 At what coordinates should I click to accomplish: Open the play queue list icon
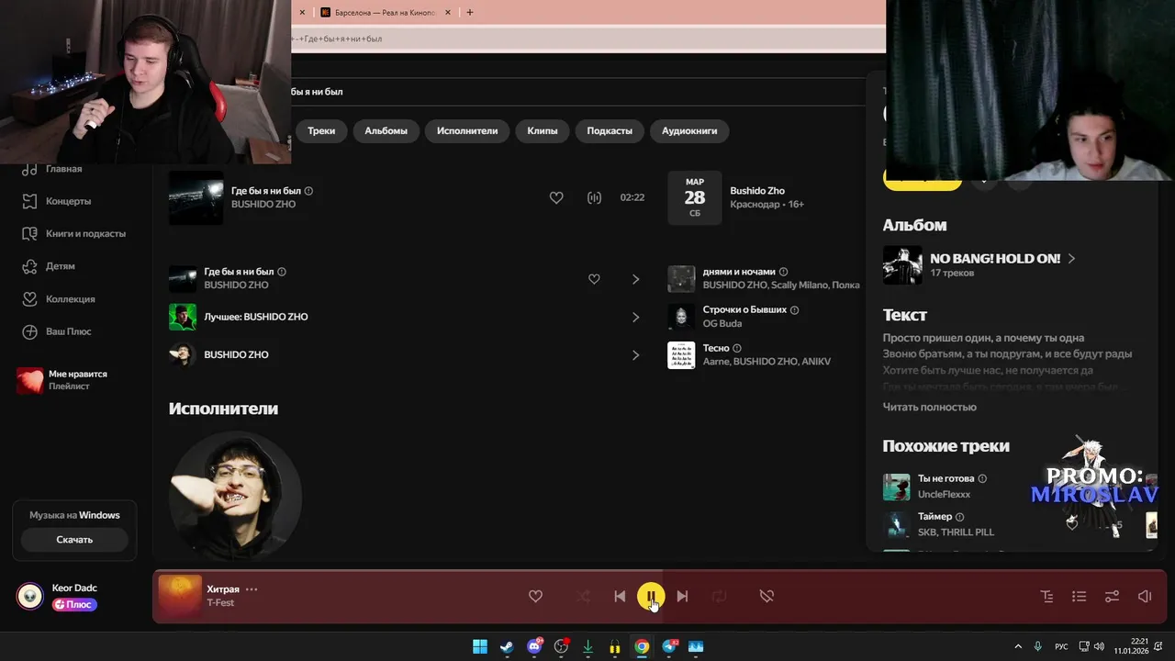point(1080,596)
